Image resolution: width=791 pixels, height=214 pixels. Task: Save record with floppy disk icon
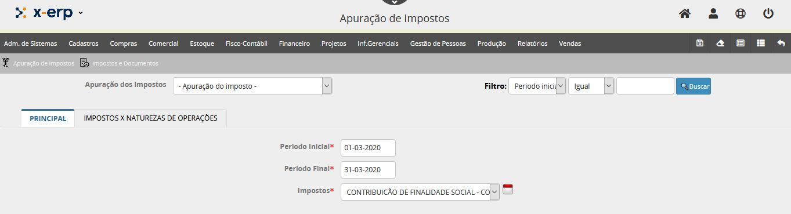(x=700, y=43)
